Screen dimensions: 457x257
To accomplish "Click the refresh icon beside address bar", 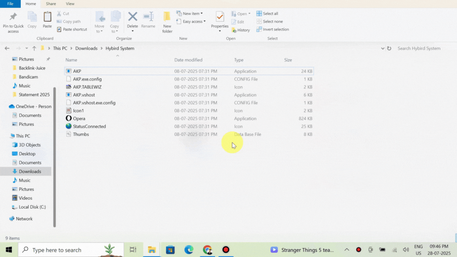I will (389, 48).
